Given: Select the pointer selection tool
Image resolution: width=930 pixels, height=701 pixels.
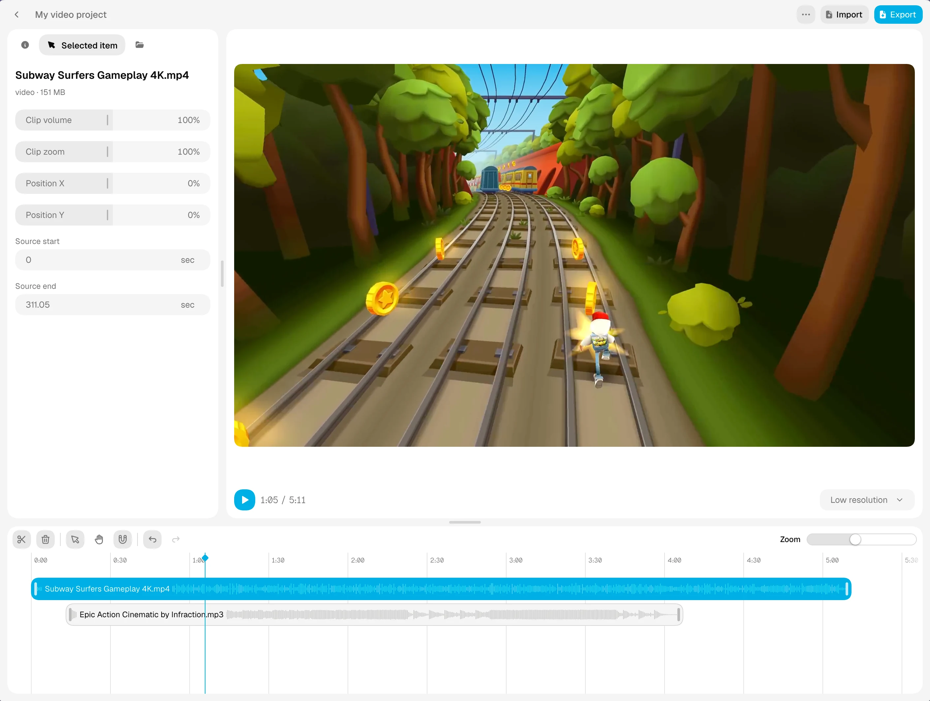Looking at the screenshot, I should coord(75,540).
